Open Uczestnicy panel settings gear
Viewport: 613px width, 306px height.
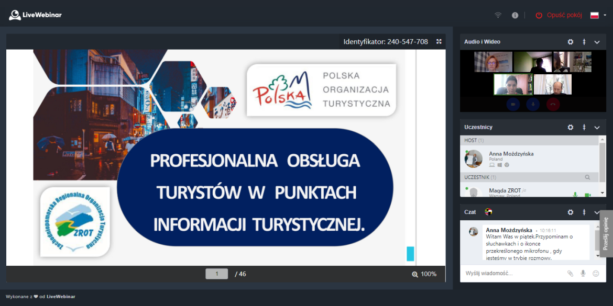(x=571, y=128)
